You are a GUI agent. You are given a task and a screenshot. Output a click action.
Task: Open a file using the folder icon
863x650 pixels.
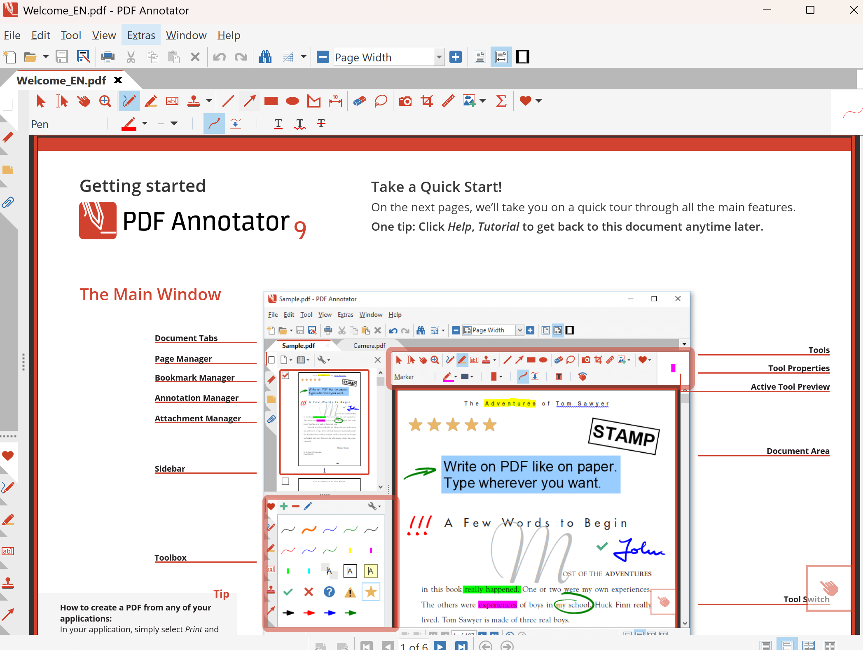30,57
